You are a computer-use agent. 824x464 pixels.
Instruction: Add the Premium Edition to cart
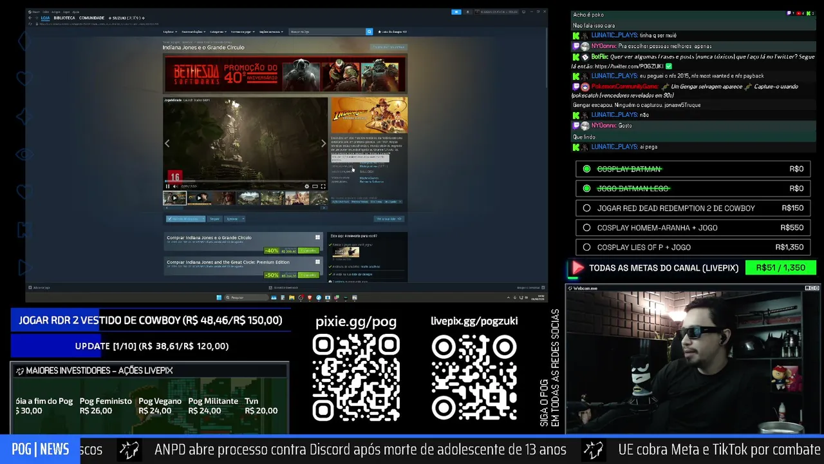310,275
